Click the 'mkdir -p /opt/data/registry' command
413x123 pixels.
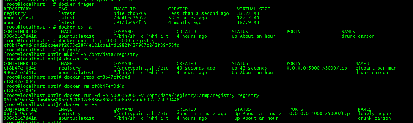click(x=101, y=54)
